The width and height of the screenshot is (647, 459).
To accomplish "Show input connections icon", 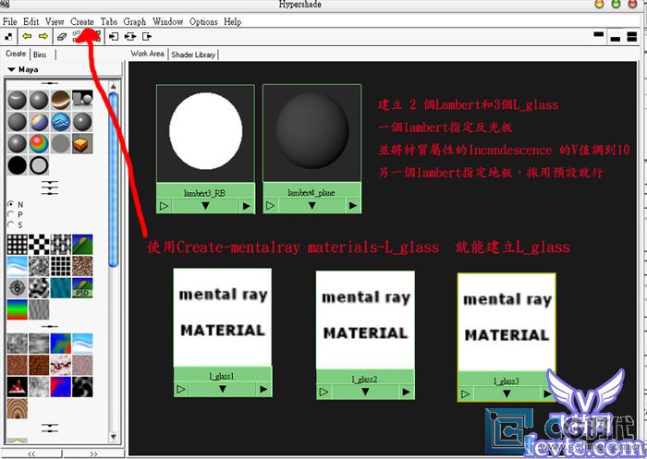I will click(114, 37).
